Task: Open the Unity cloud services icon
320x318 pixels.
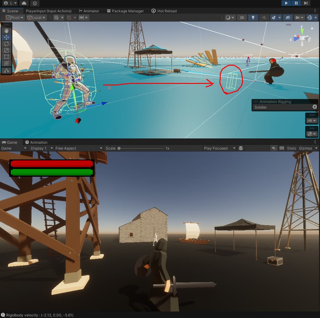Action: pyautogui.click(x=24, y=3)
